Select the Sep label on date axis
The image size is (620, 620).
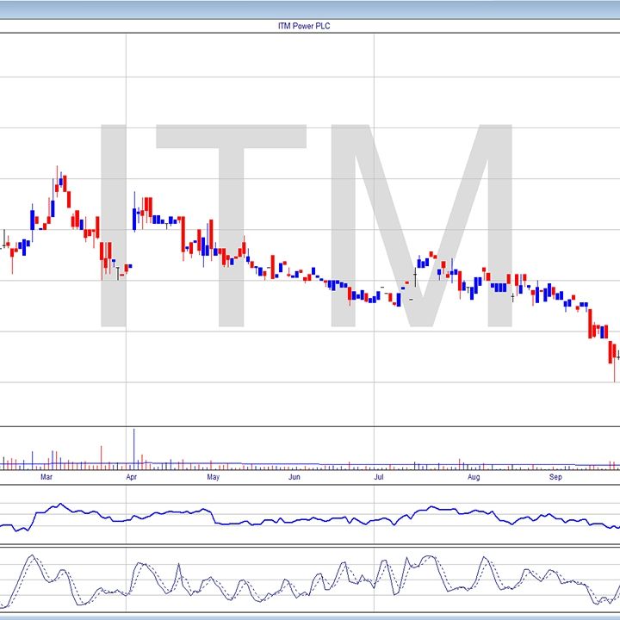pos(556,476)
